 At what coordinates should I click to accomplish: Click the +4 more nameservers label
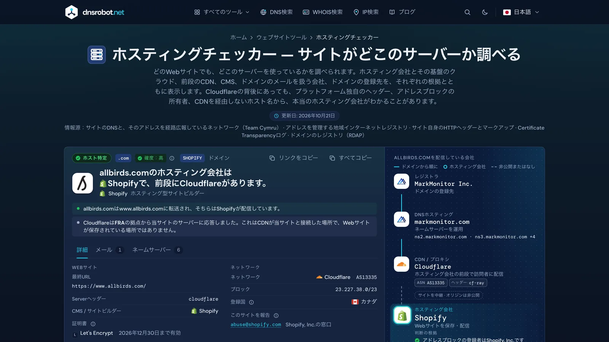click(532, 237)
